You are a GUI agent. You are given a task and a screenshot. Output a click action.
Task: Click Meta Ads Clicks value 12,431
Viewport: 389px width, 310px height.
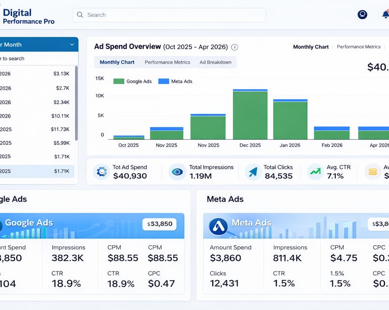(224, 283)
